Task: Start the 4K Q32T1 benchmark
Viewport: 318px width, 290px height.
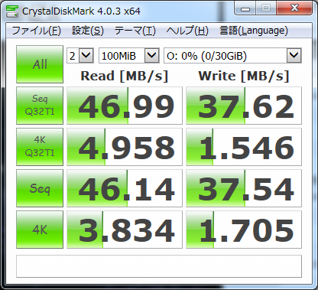Action: pyautogui.click(x=40, y=147)
